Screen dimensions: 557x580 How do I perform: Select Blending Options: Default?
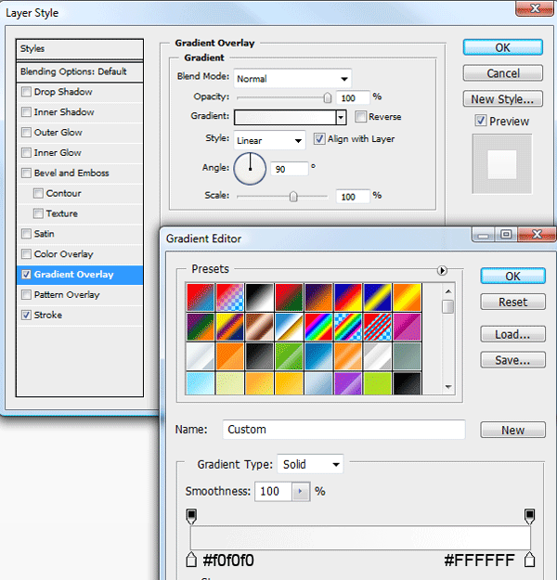80,71
